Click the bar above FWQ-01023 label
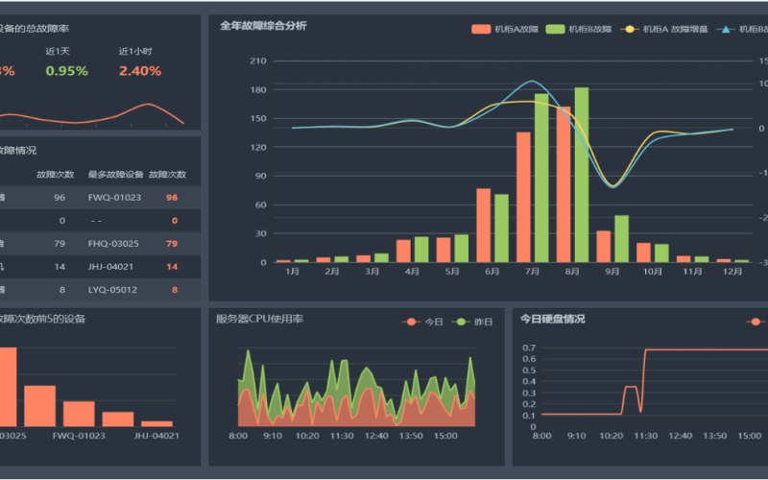768x480 pixels. tap(79, 414)
